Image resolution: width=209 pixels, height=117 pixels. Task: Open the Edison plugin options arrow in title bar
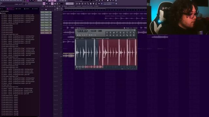point(75,28)
